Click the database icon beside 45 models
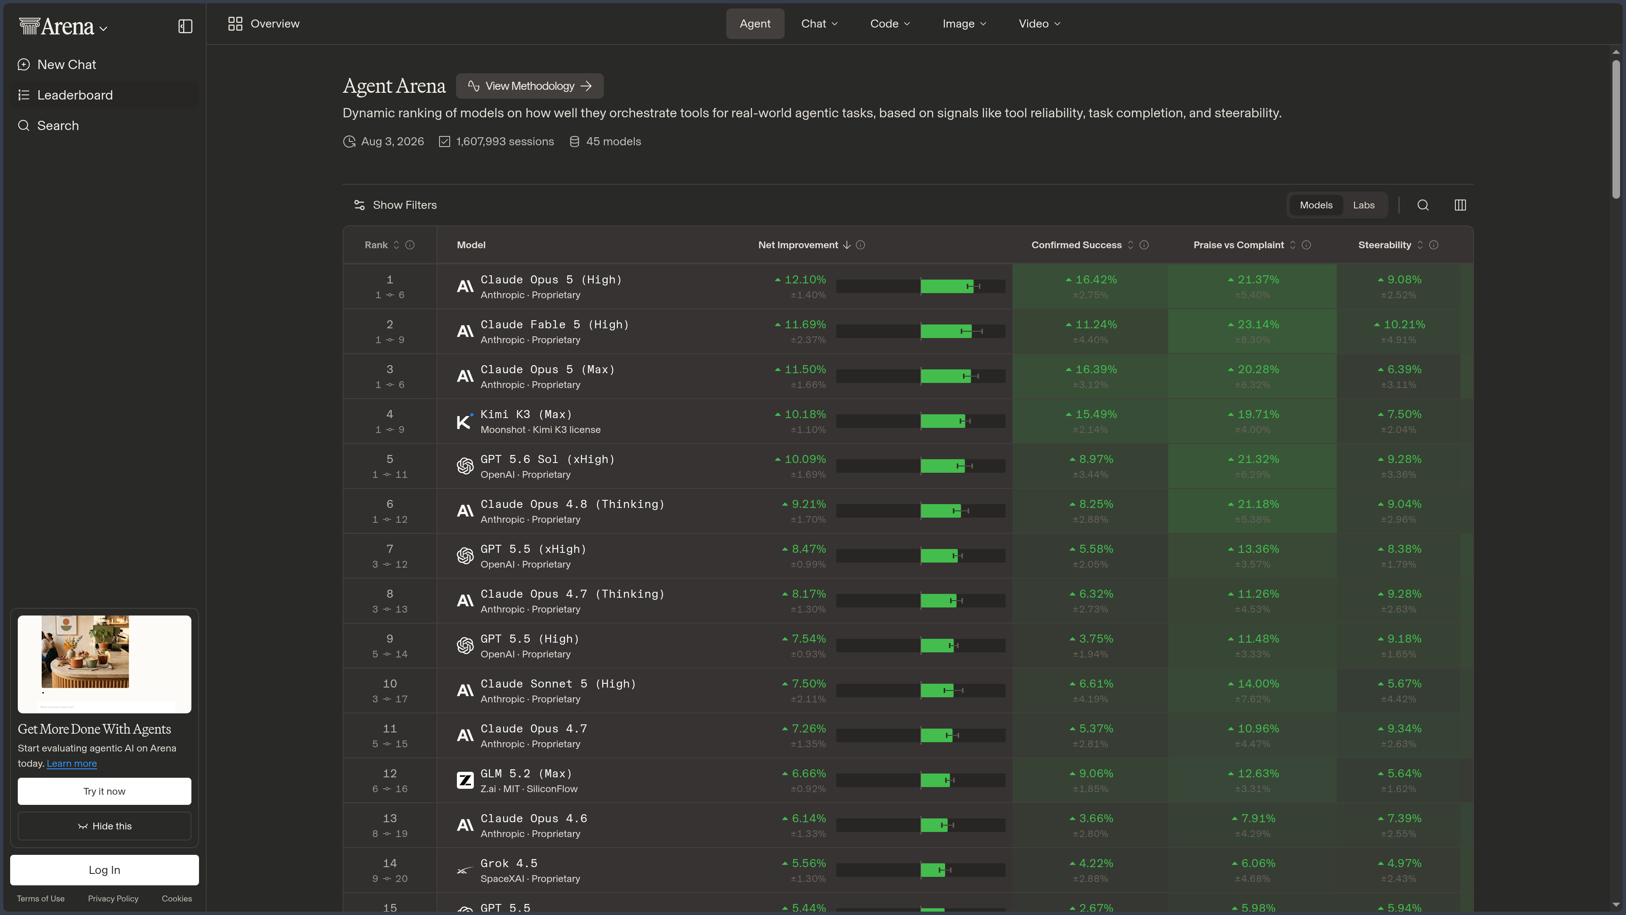This screenshot has height=915, width=1626. pyautogui.click(x=575, y=141)
